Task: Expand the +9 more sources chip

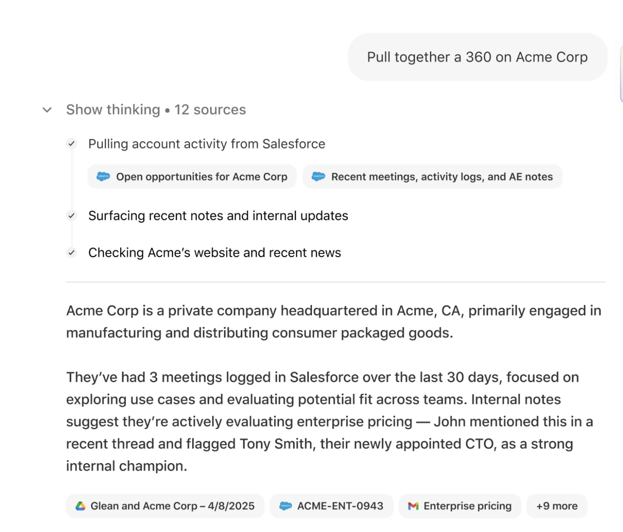Action: [557, 506]
